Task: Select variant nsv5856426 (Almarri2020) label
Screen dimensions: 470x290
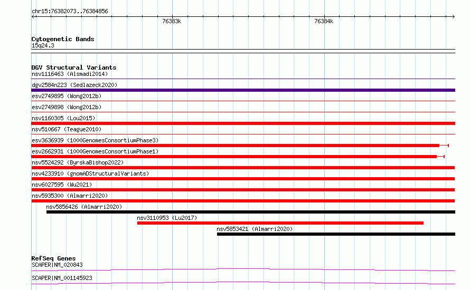Action: 84,207
